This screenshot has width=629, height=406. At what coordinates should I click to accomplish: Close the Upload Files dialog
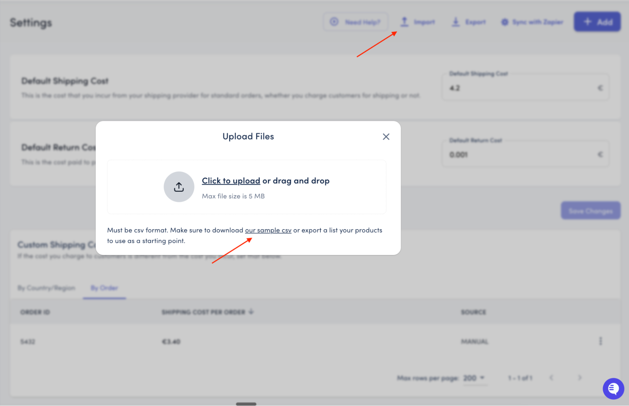pyautogui.click(x=386, y=137)
